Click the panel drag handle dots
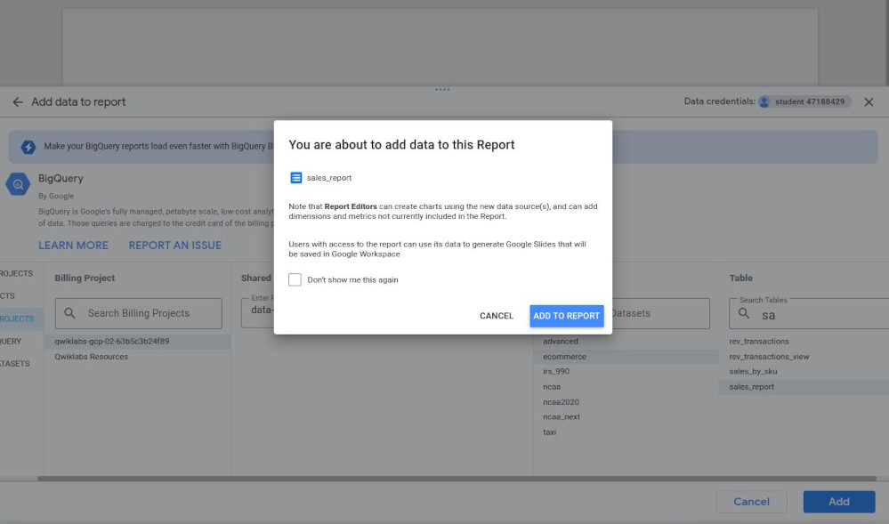 pyautogui.click(x=442, y=90)
